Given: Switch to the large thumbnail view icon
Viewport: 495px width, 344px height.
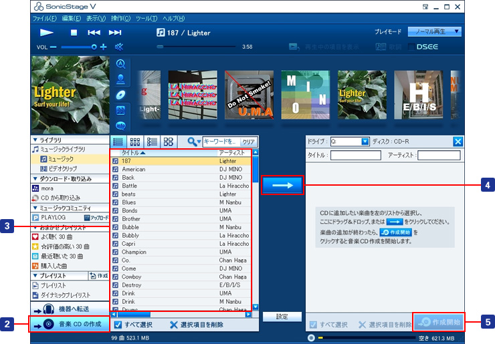Looking at the screenshot, I should [169, 142].
